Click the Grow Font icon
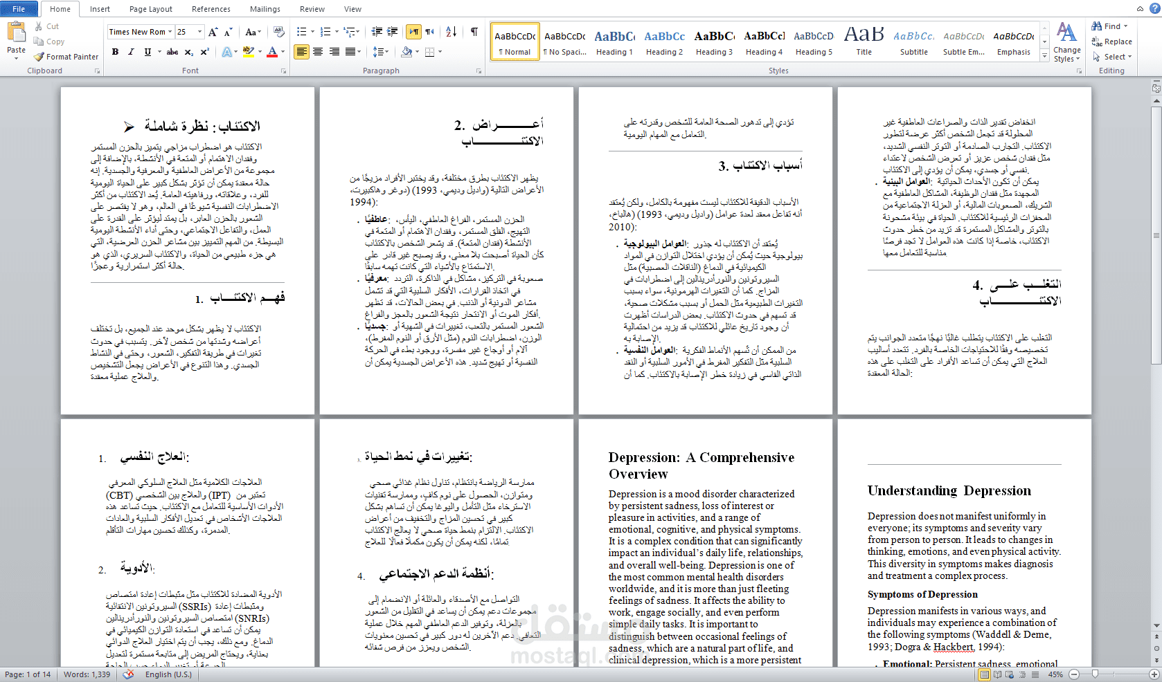 pyautogui.click(x=213, y=32)
